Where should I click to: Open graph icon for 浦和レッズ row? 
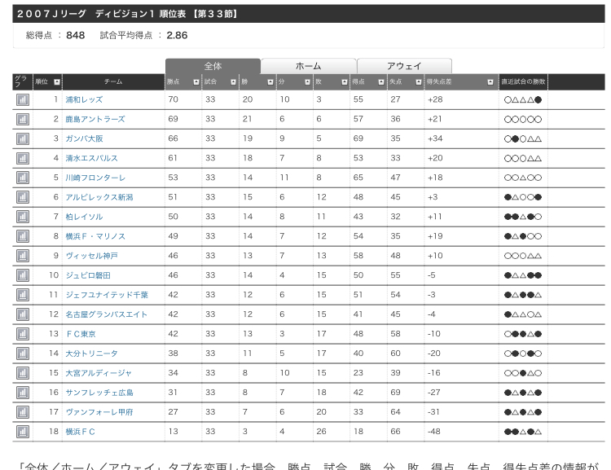point(23,99)
